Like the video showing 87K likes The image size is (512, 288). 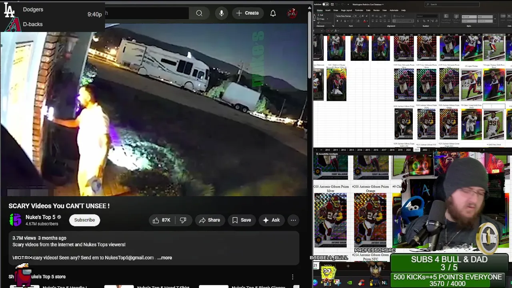point(162,220)
